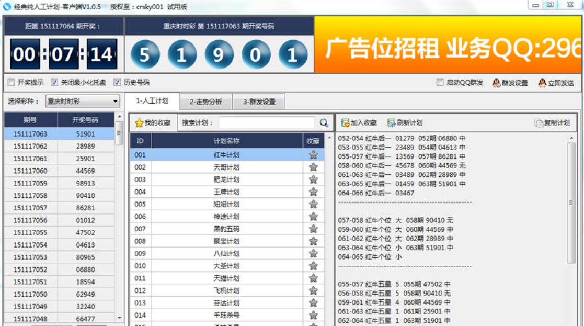Viewport: 584px width, 326px height.
Task: Click 立即发送 QQ send icon
Action: [542, 83]
